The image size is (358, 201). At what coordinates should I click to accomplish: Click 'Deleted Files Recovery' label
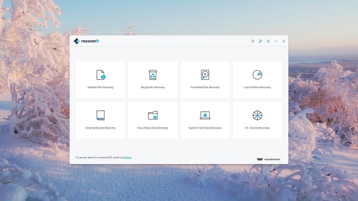100,87
